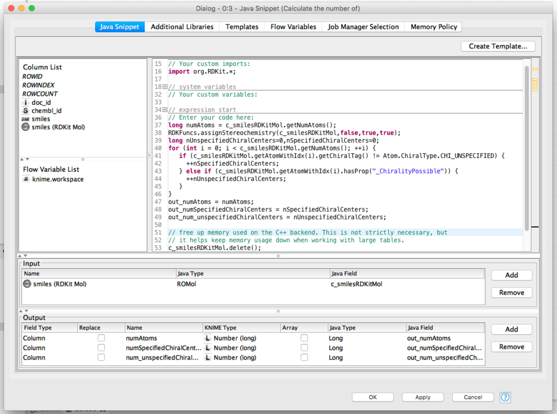Enable Array checkbox for numAtoms row
This screenshot has height=414, width=557.
click(x=304, y=338)
